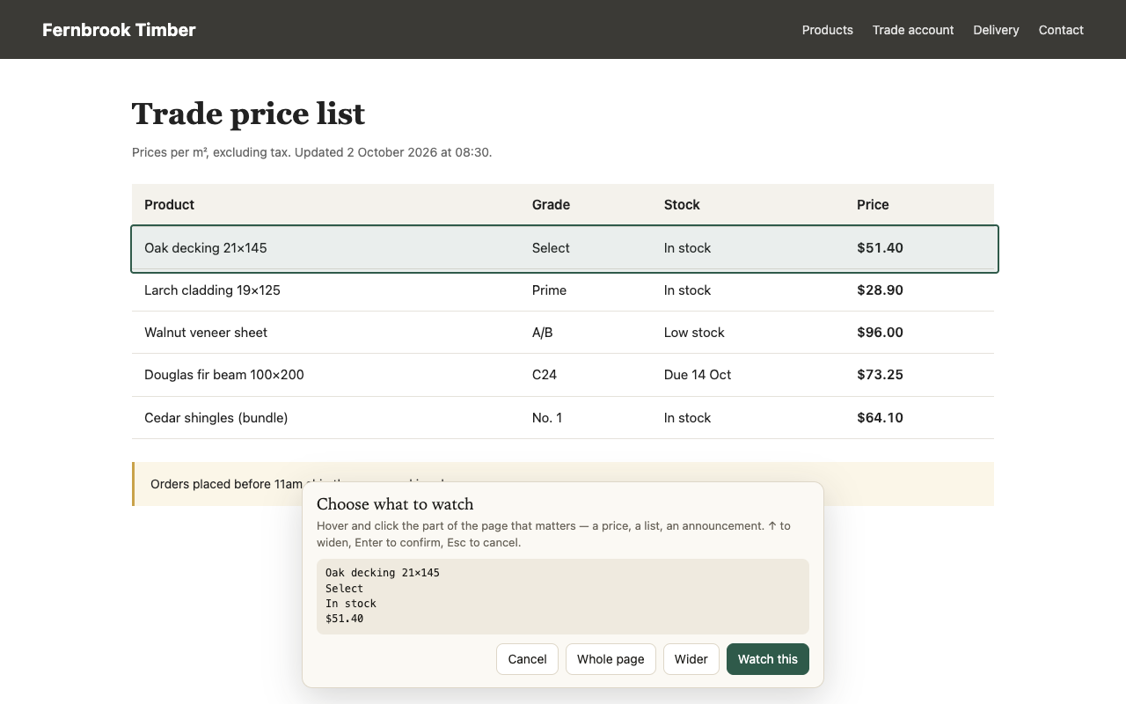Select the Larch cladding 19×125 cell
This screenshot has width=1126, height=704.
pos(325,290)
